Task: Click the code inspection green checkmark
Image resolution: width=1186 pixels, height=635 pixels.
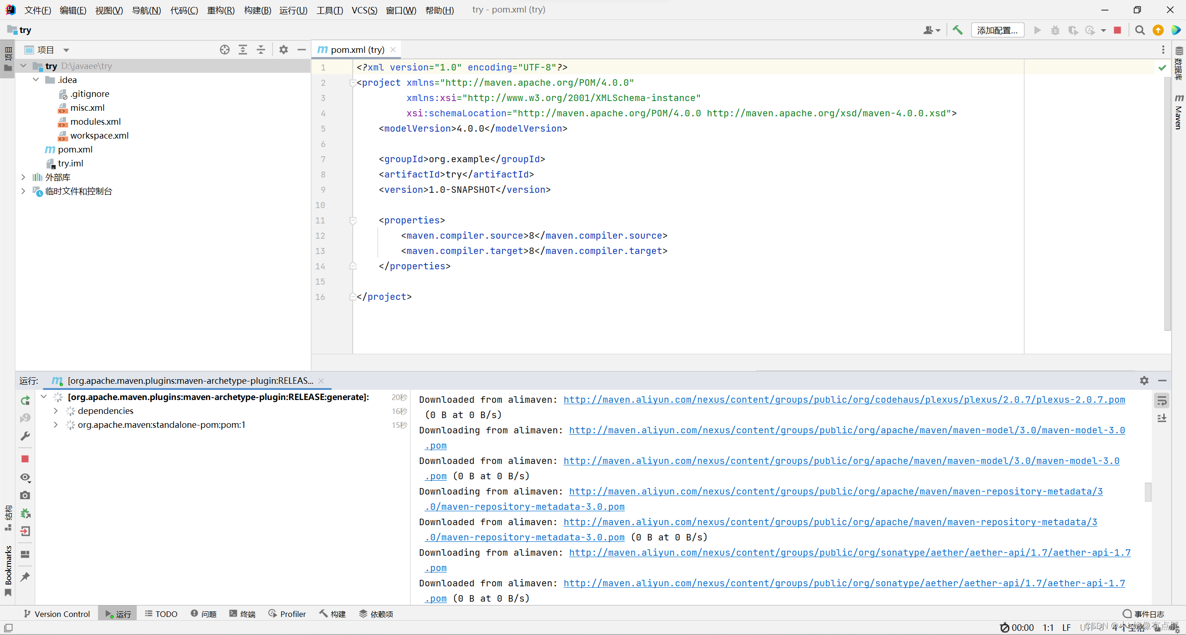Action: tap(1162, 68)
